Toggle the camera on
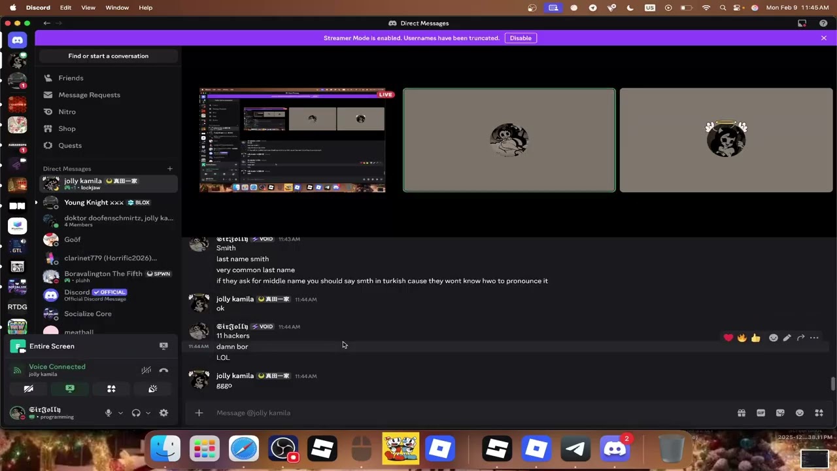Screen dimensions: 837x471 [29, 389]
